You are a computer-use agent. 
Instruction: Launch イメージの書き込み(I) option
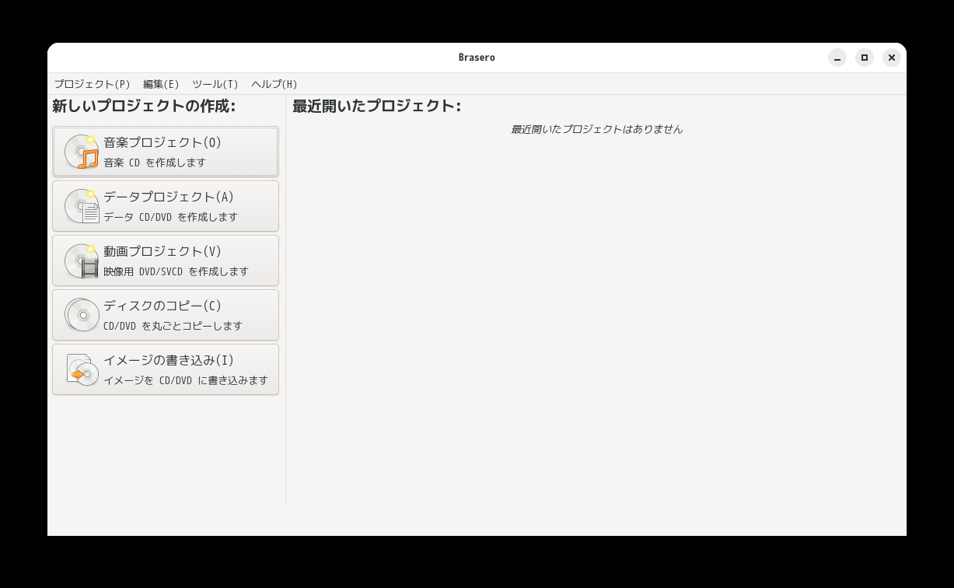[x=166, y=369]
